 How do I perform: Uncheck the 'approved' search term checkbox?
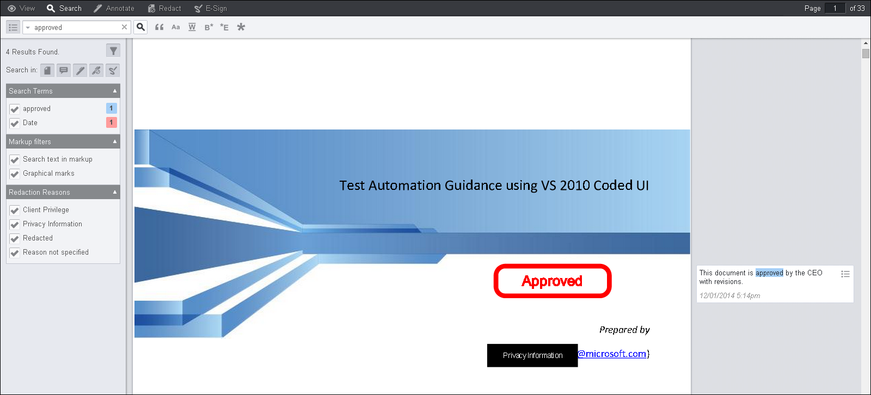click(15, 109)
